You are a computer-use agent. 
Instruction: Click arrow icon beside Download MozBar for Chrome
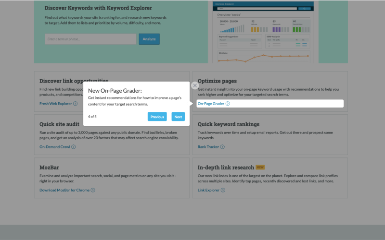[x=93, y=190]
